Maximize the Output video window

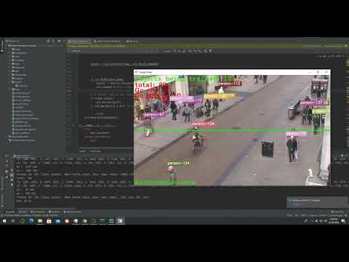tap(318, 72)
